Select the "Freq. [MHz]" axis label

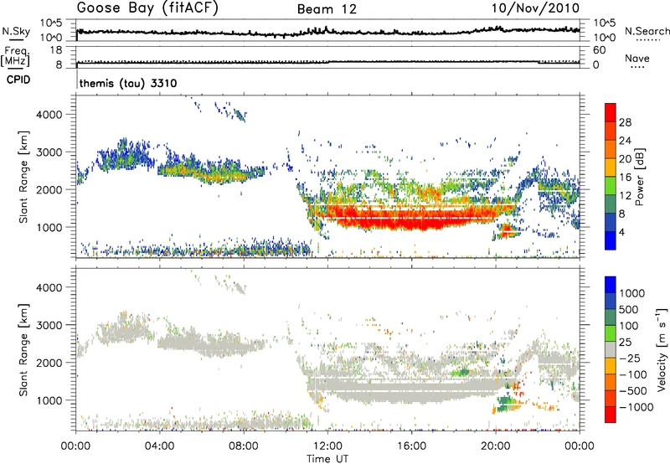(16, 56)
